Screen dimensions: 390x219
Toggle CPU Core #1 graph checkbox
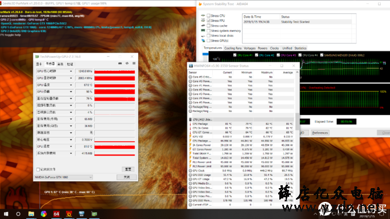(235, 55)
